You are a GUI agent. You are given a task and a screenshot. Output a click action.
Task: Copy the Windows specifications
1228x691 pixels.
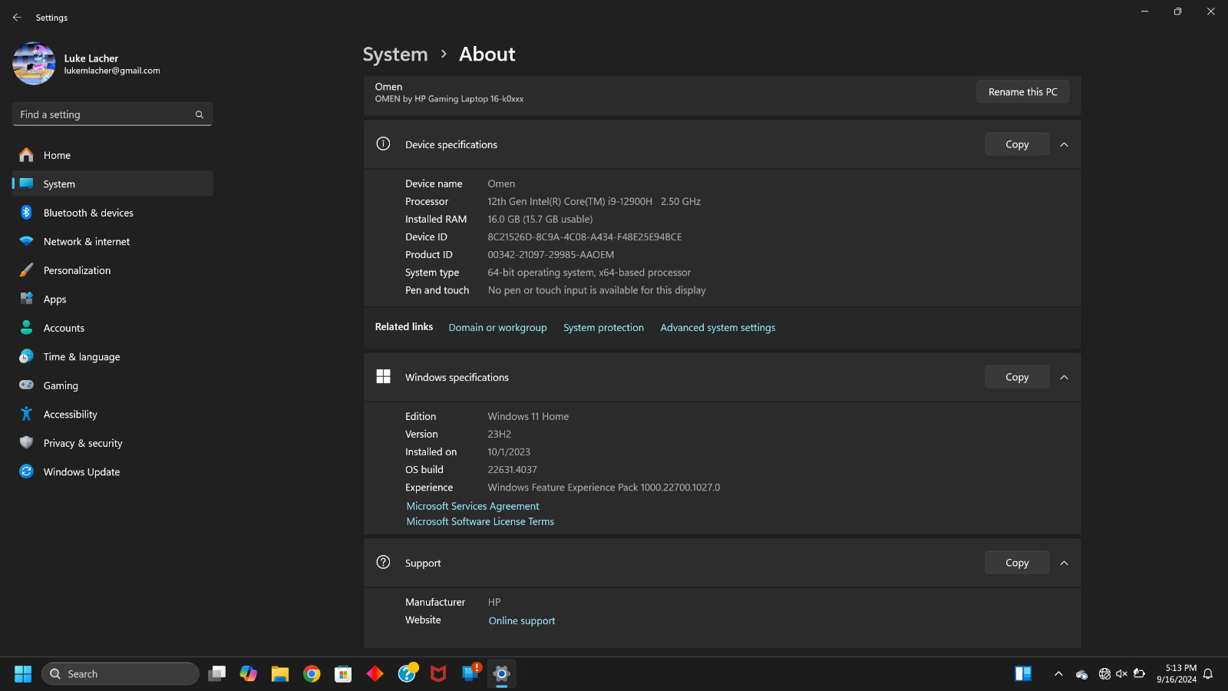[1017, 377]
